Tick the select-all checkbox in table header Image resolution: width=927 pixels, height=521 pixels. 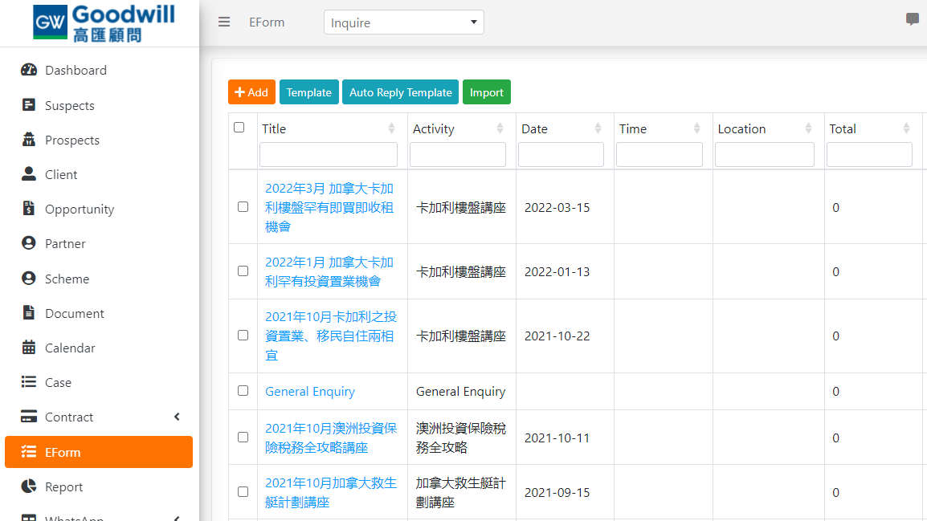pyautogui.click(x=239, y=128)
